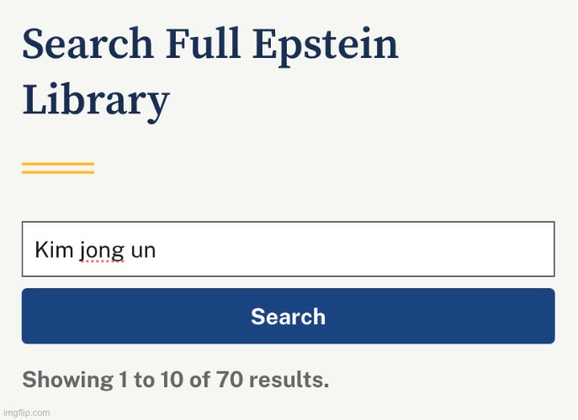The width and height of the screenshot is (578, 420).
Task: Click the word "Kim" in the search box
Action: coord(53,249)
